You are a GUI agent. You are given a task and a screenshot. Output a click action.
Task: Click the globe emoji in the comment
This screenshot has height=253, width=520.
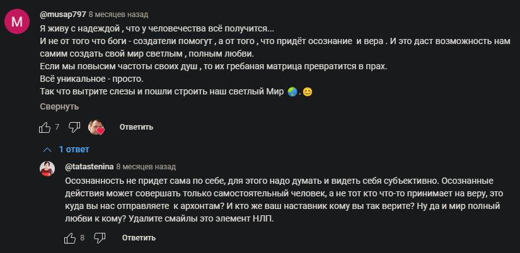pos(292,92)
